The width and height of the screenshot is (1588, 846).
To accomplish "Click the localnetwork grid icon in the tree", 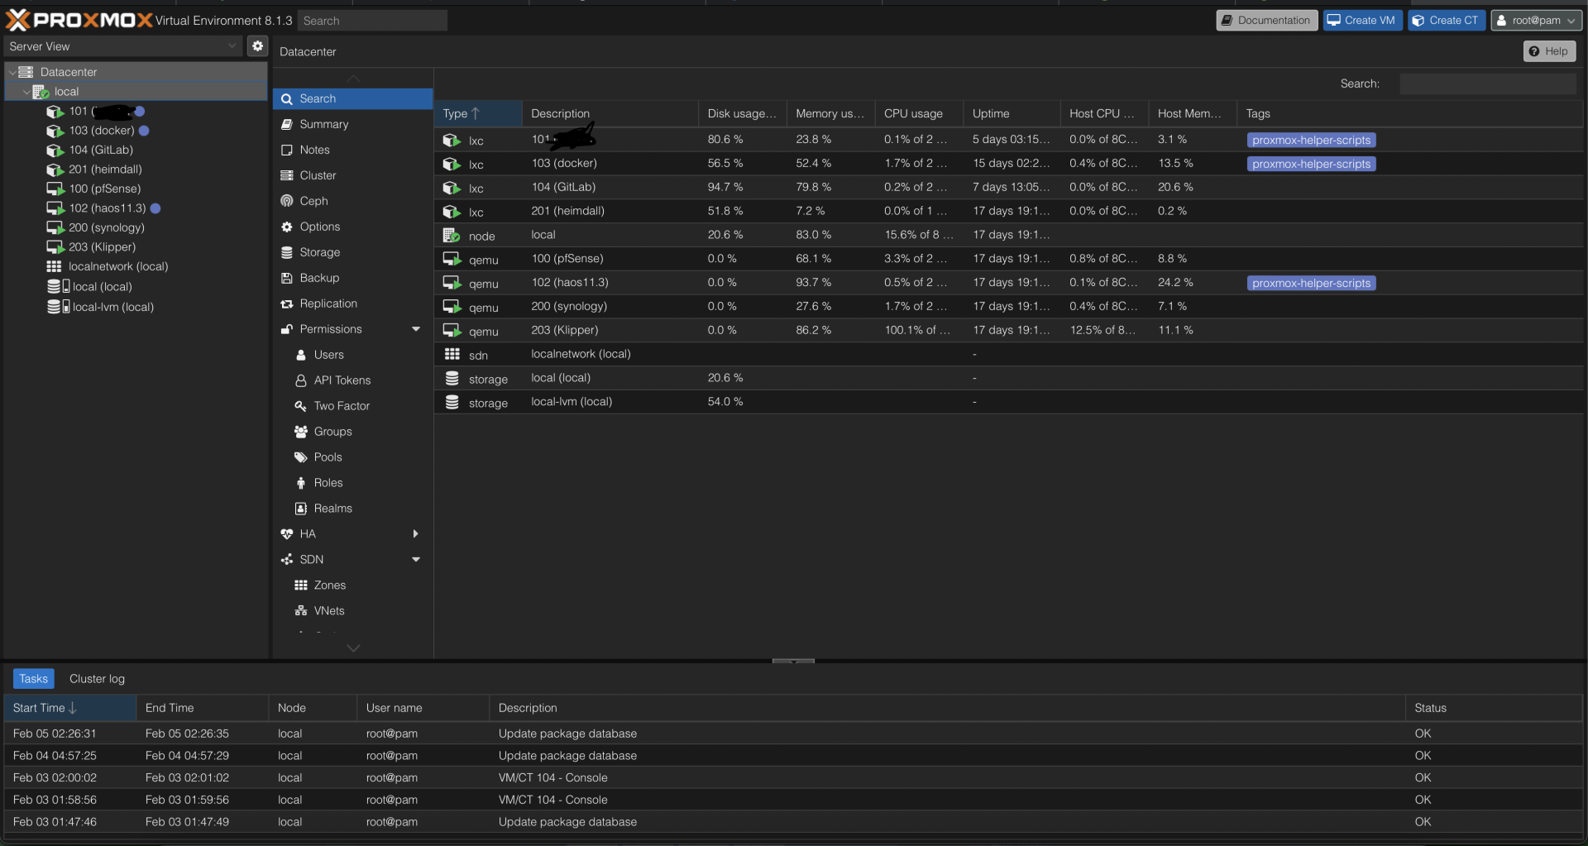I will coord(54,266).
